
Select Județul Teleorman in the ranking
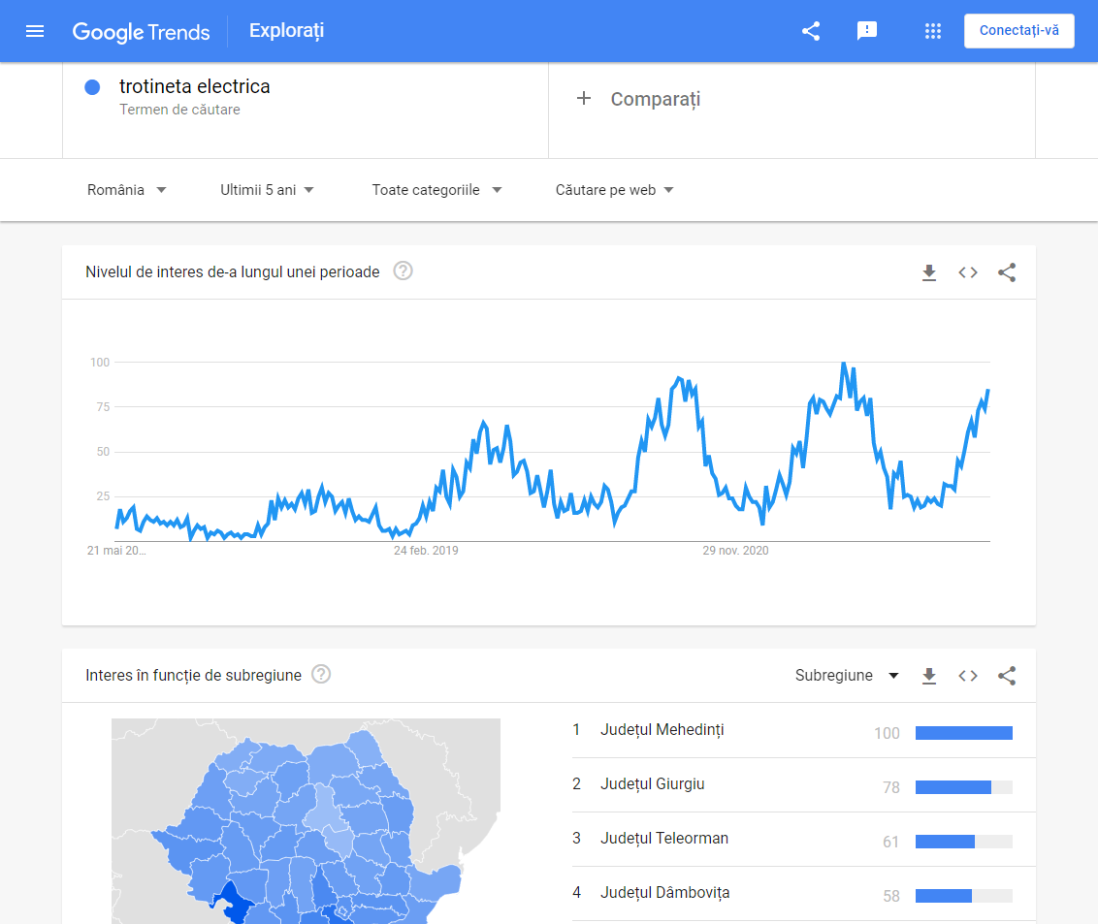[x=663, y=838]
